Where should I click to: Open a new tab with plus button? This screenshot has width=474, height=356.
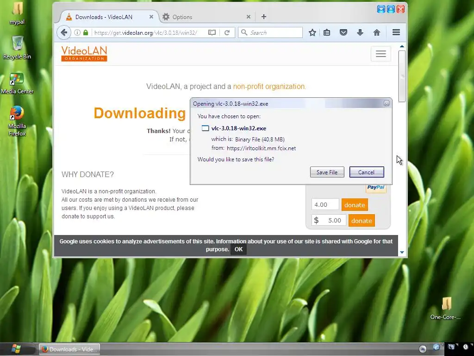pyautogui.click(x=263, y=17)
